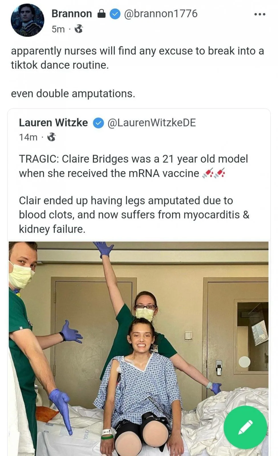Image resolution: width=278 pixels, height=456 pixels.
Task: Click Brannon's blue verified badge
Action: pyautogui.click(x=115, y=14)
